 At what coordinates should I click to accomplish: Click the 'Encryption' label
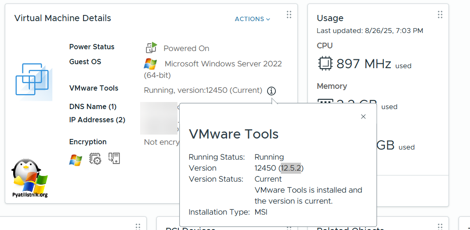pos(88,142)
